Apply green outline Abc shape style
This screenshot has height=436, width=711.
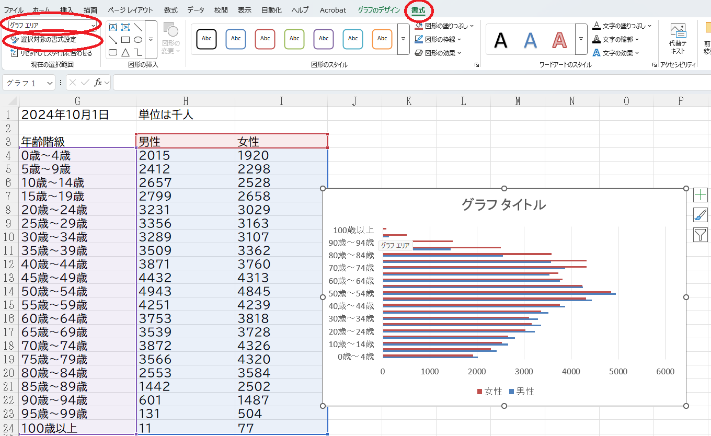(294, 39)
